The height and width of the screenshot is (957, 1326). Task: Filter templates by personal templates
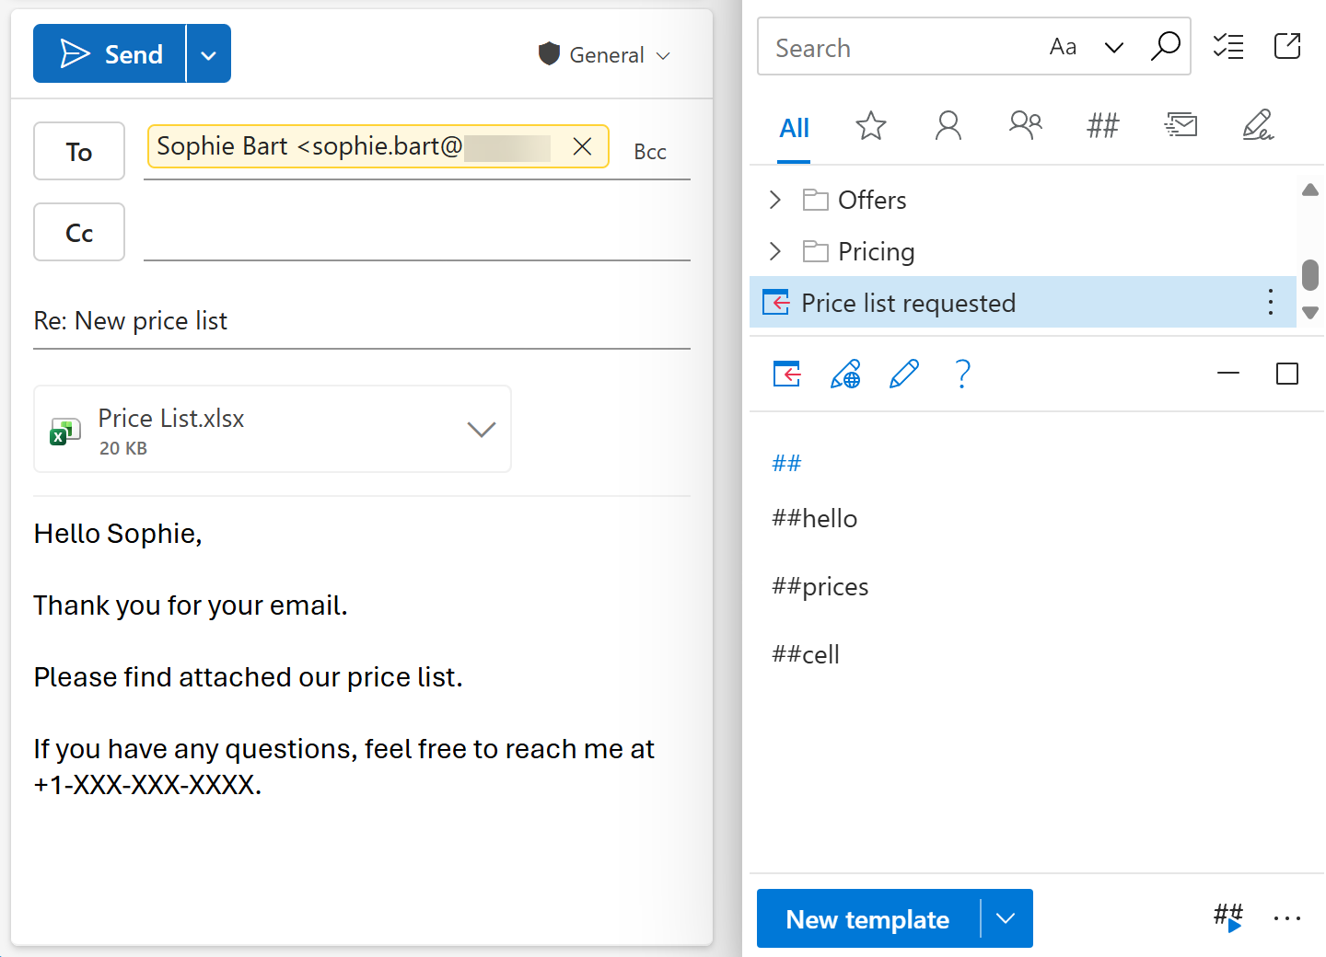[x=948, y=126]
